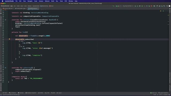
Task: Close the MainActivity.kt editor tab
Action: [x=38, y=8]
